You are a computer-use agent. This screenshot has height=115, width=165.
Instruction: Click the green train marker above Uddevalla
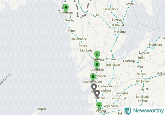click(x=97, y=55)
